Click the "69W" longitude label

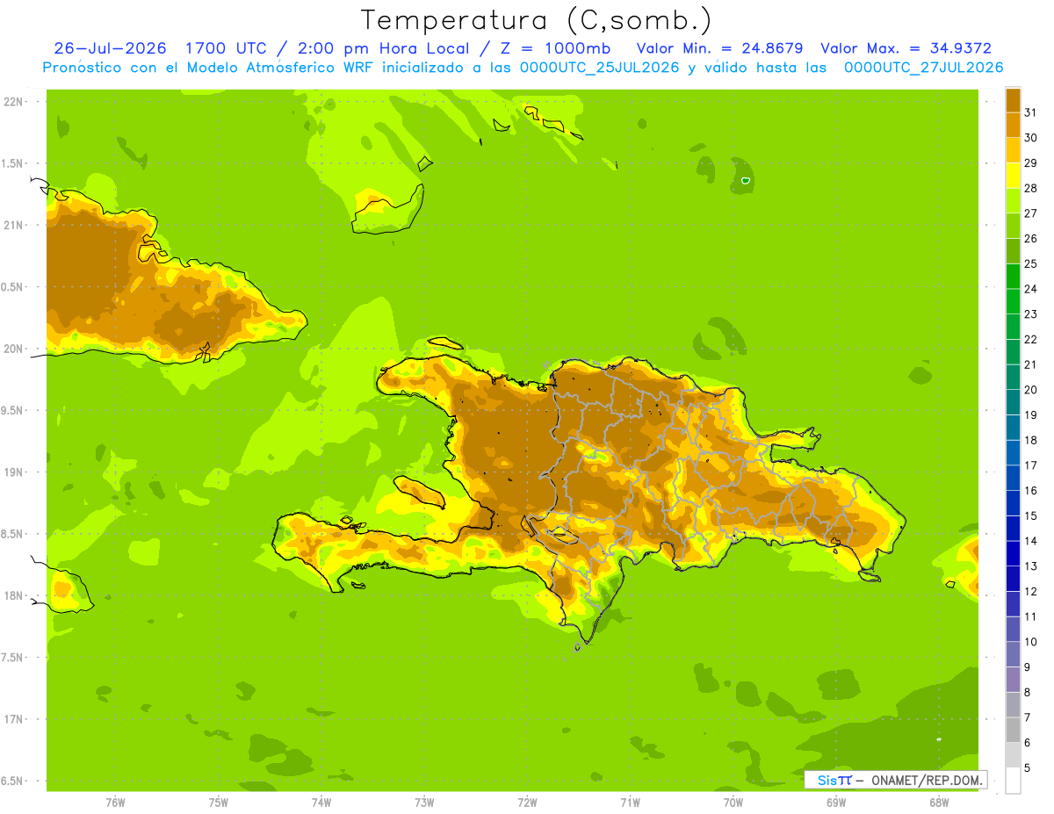tap(836, 802)
